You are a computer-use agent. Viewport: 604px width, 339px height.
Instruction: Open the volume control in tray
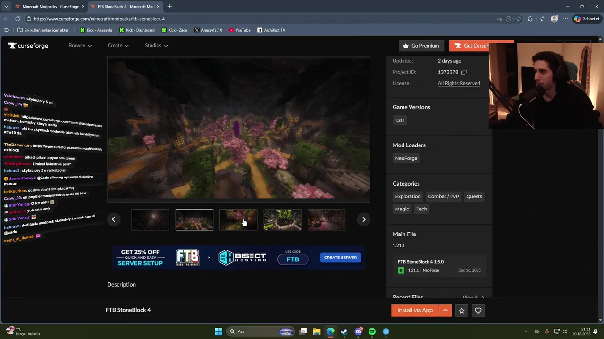(565, 331)
